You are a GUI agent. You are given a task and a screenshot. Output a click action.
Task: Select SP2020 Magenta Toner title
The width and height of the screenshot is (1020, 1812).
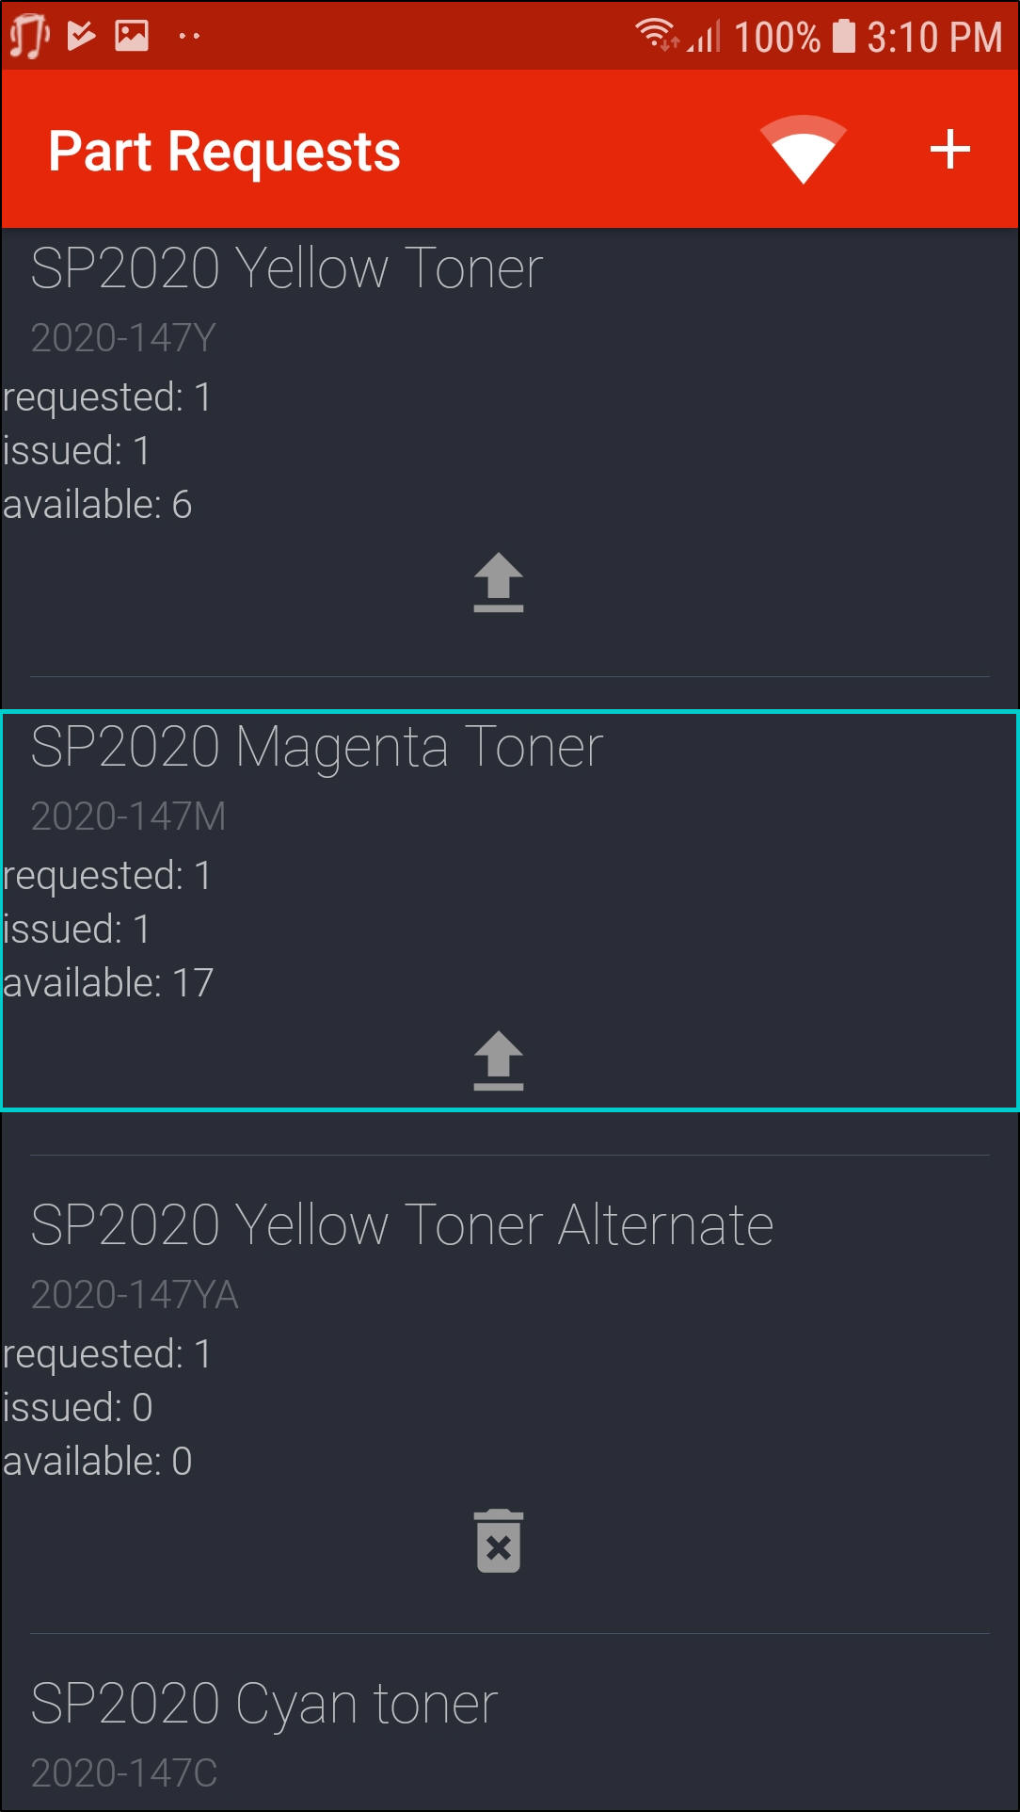tap(317, 747)
